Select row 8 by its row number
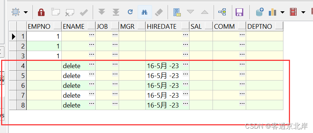Image resolution: width=313 pixels, height=133 pixels. click(x=22, y=105)
